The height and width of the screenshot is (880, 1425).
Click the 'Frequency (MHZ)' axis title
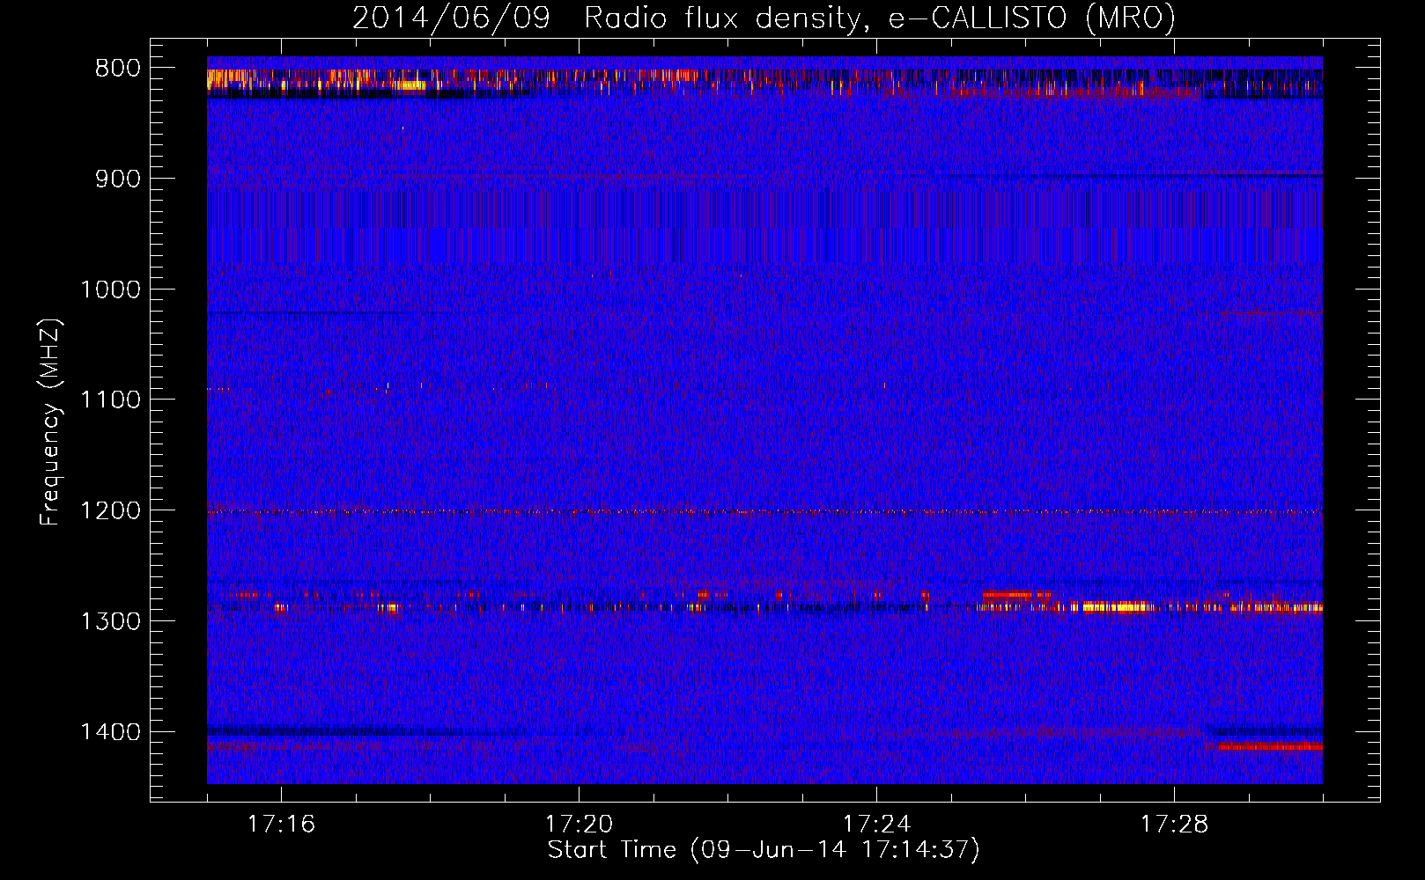[x=51, y=422]
